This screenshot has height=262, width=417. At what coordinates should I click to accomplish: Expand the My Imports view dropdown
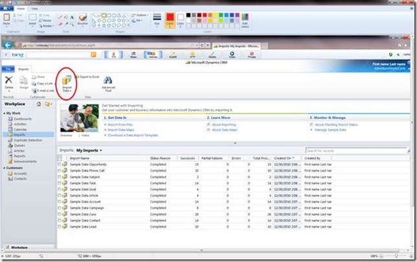pyautogui.click(x=101, y=150)
